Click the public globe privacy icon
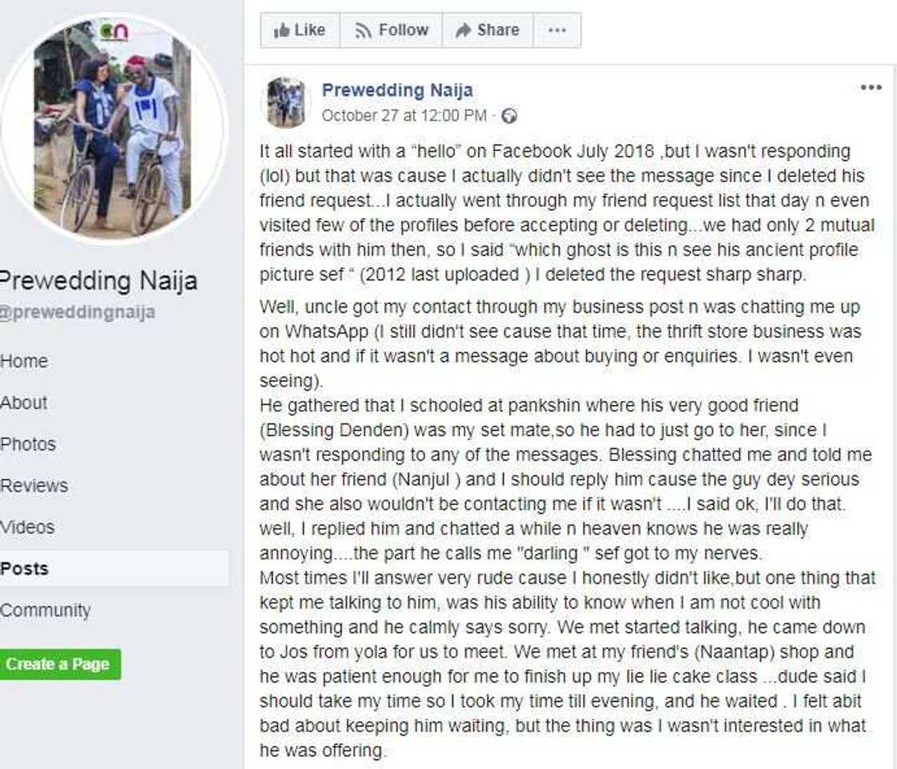Screen dimensions: 897x769 pos(509,116)
